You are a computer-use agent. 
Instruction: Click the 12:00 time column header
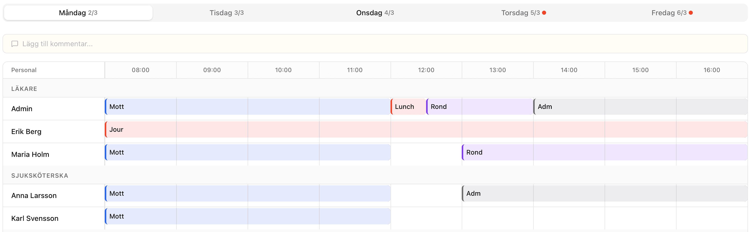(x=426, y=70)
